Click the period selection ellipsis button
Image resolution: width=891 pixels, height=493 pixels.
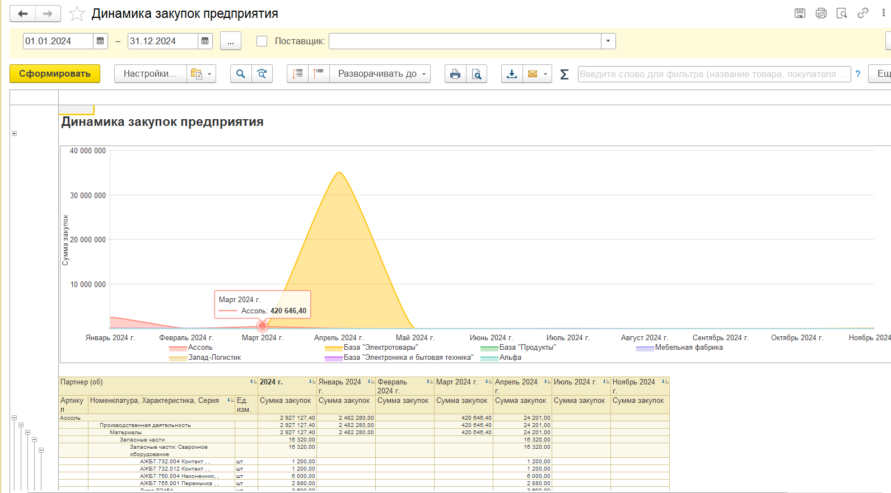(x=231, y=41)
